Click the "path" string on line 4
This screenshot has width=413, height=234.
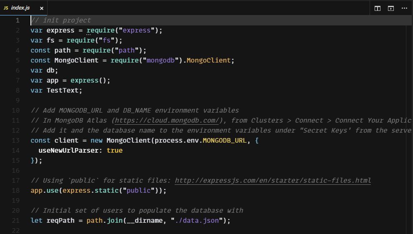click(x=127, y=50)
